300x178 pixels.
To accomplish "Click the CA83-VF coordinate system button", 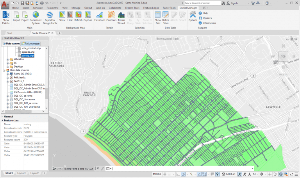I will click(229, 174).
